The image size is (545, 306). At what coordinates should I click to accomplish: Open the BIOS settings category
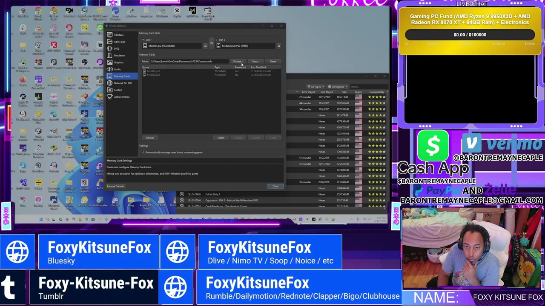coord(122,48)
